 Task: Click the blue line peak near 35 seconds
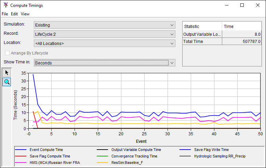click(33, 74)
